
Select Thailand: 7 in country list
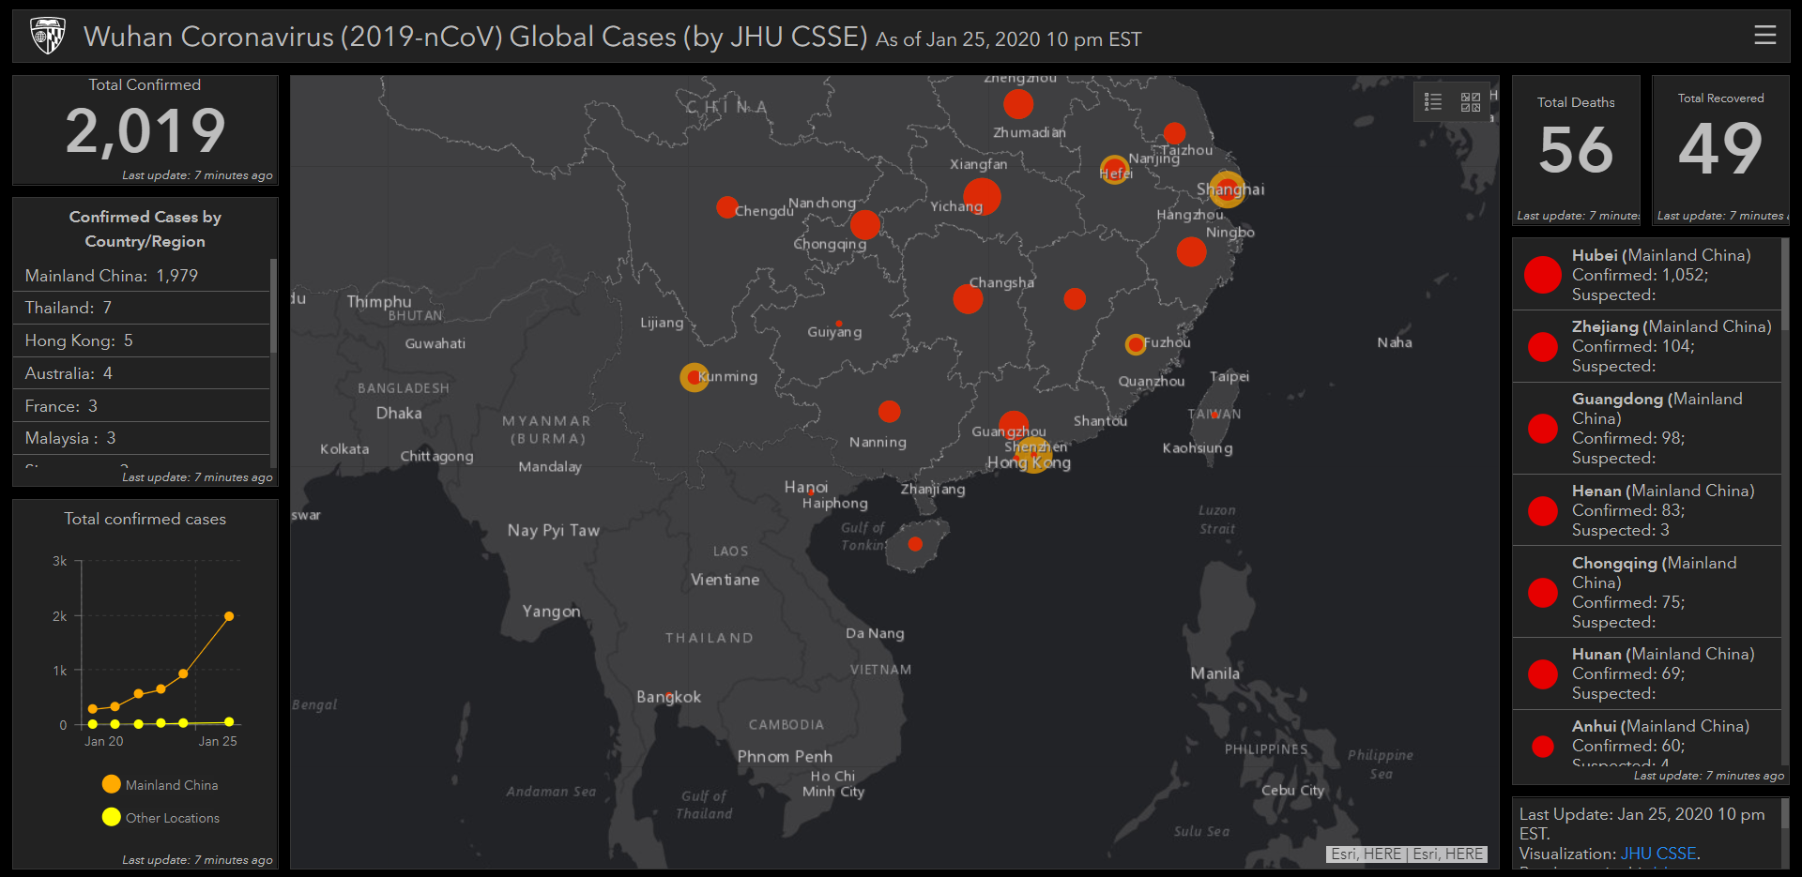point(142,308)
